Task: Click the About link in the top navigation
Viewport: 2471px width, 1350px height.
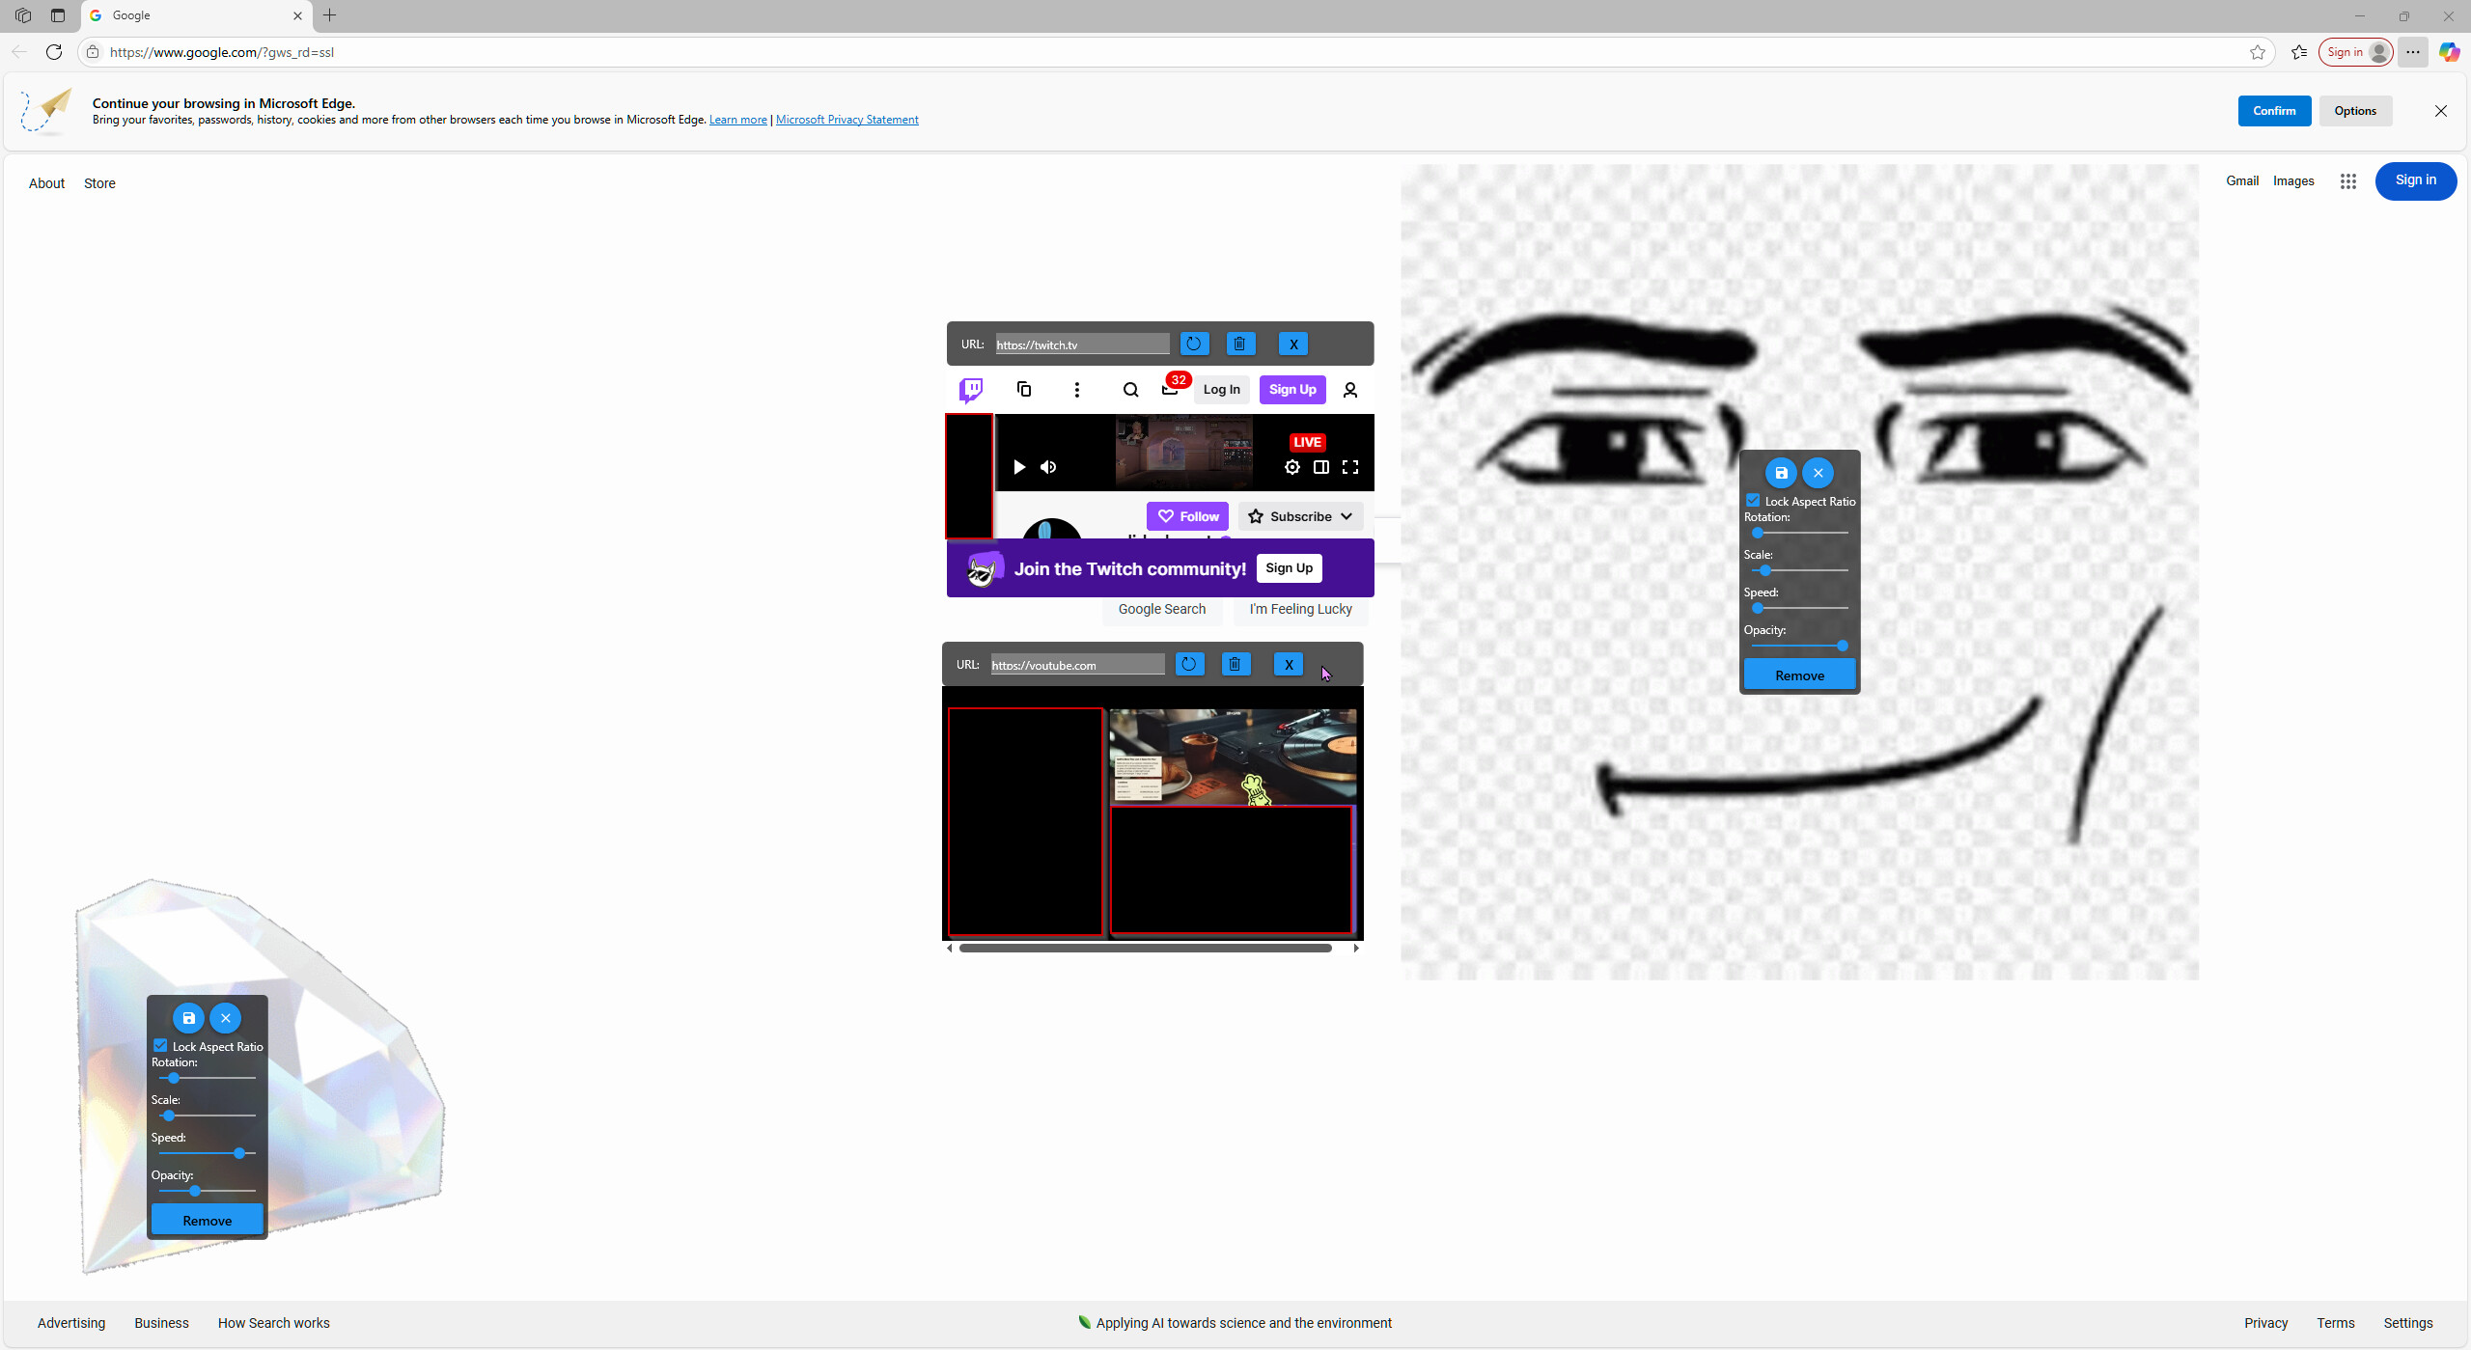Action: pyautogui.click(x=46, y=182)
